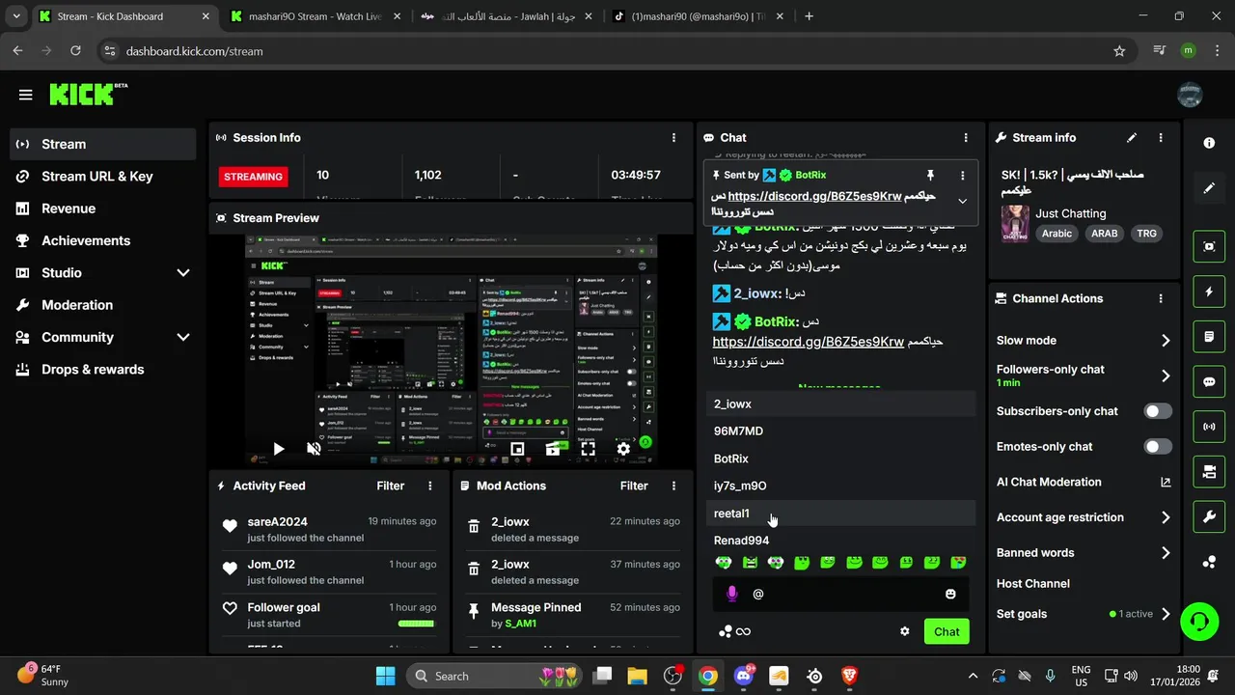1235x695 pixels.
Task: Filter the Activity Feed
Action: click(390, 486)
